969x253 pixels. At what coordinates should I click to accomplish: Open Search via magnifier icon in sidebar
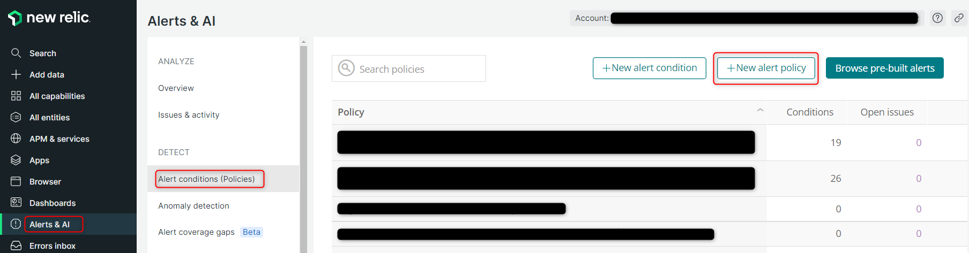coord(16,53)
